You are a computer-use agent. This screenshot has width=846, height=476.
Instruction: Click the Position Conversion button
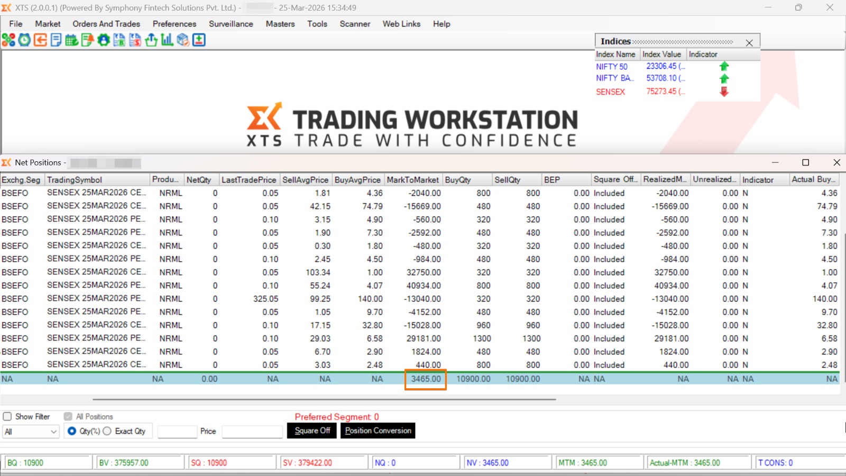(378, 431)
